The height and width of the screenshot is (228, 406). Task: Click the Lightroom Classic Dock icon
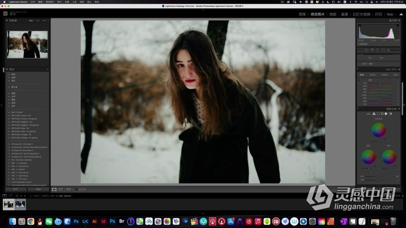85,221
